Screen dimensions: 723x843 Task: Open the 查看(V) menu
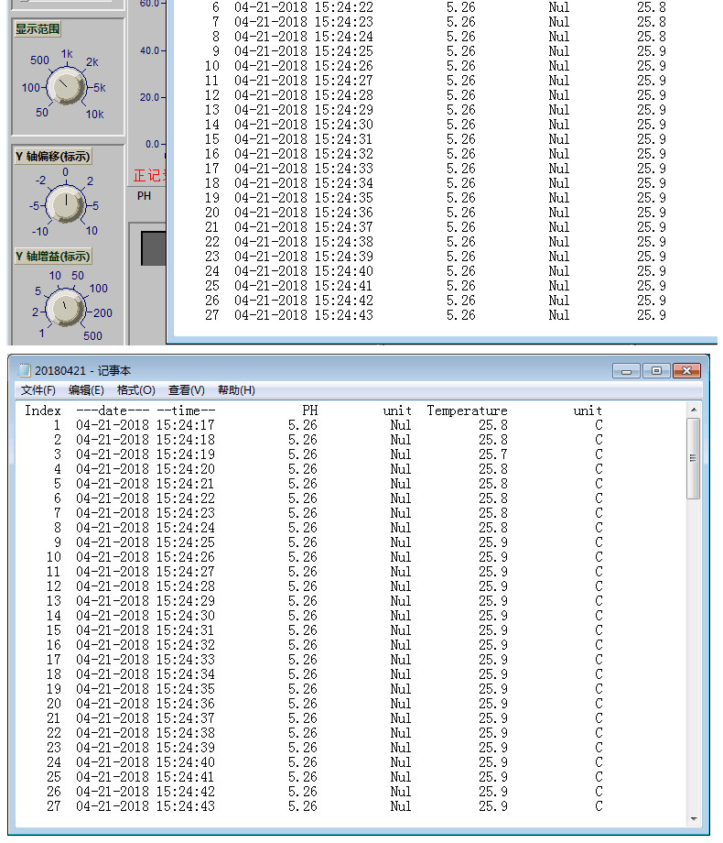(x=187, y=390)
